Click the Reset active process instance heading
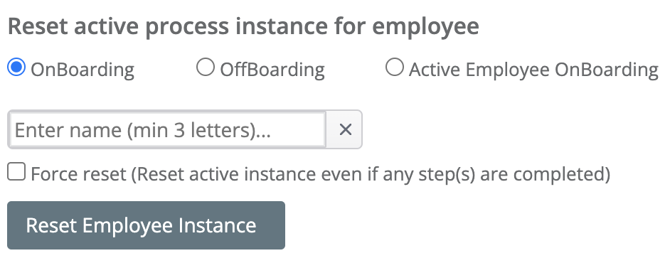The height and width of the screenshot is (263, 670). (243, 26)
